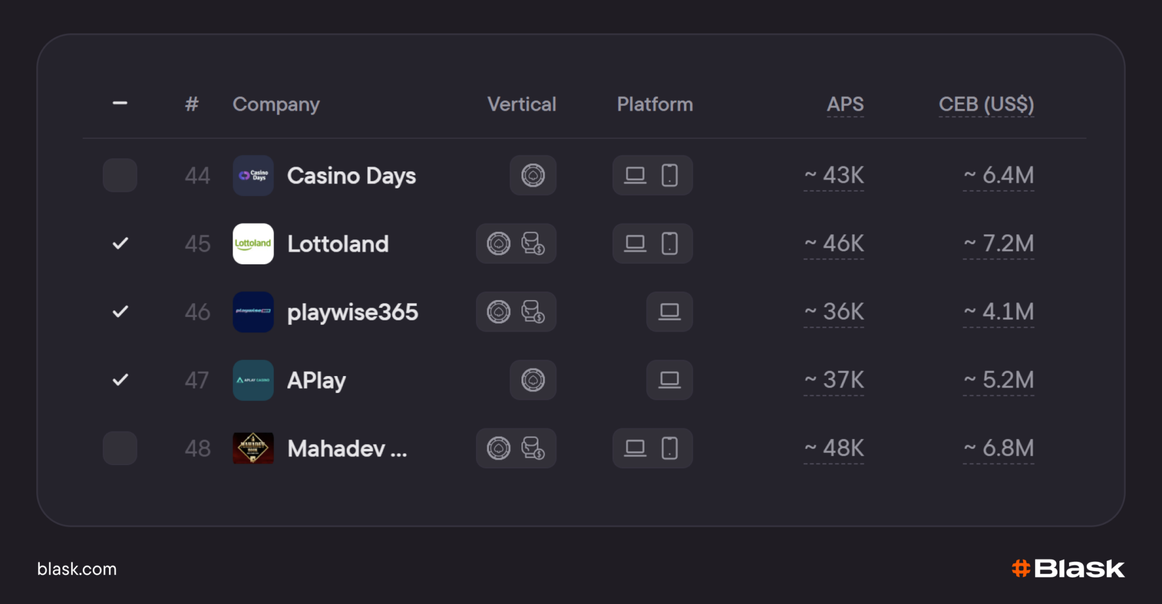This screenshot has height=604, width=1162.
Task: Click the Mahadev book logo icon
Action: point(253,448)
